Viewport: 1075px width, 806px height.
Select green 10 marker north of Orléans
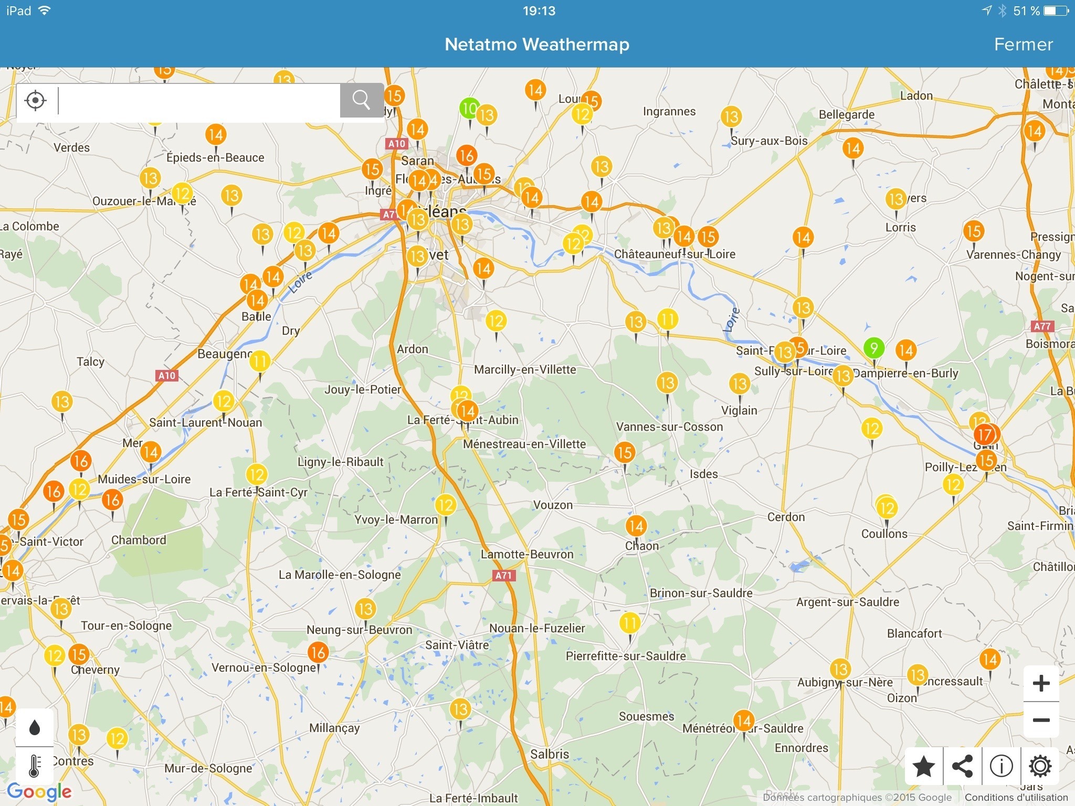click(x=469, y=109)
